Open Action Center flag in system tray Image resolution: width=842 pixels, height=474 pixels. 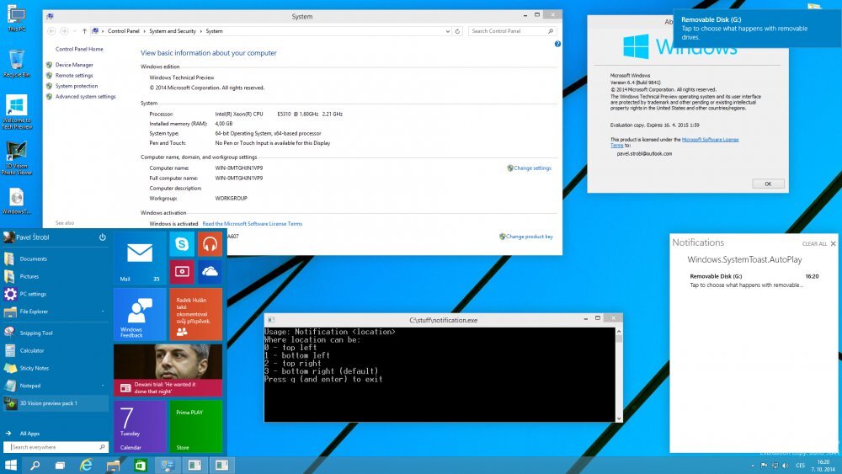pos(764,466)
